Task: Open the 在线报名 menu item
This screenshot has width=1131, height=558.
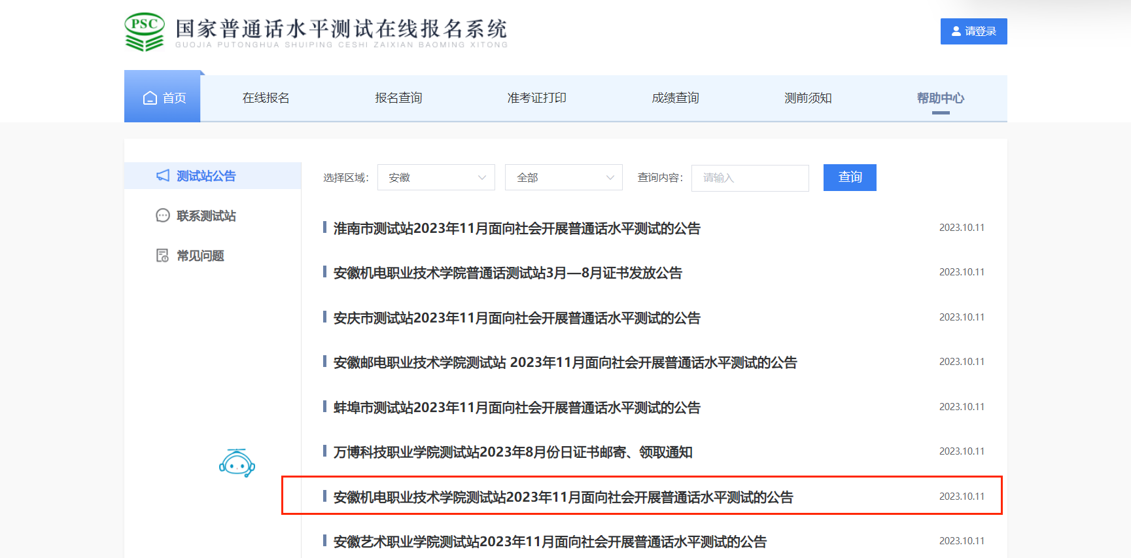Action: [x=266, y=98]
